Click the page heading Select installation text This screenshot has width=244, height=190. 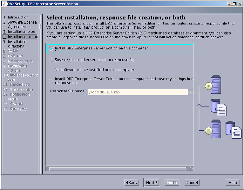(x=116, y=18)
